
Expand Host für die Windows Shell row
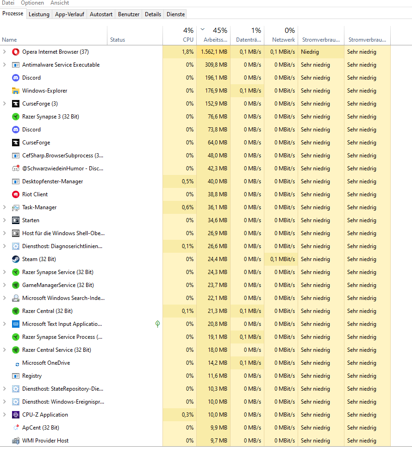4,233
